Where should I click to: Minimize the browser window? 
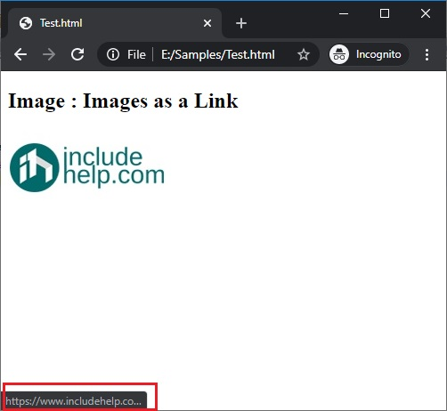tap(344, 13)
